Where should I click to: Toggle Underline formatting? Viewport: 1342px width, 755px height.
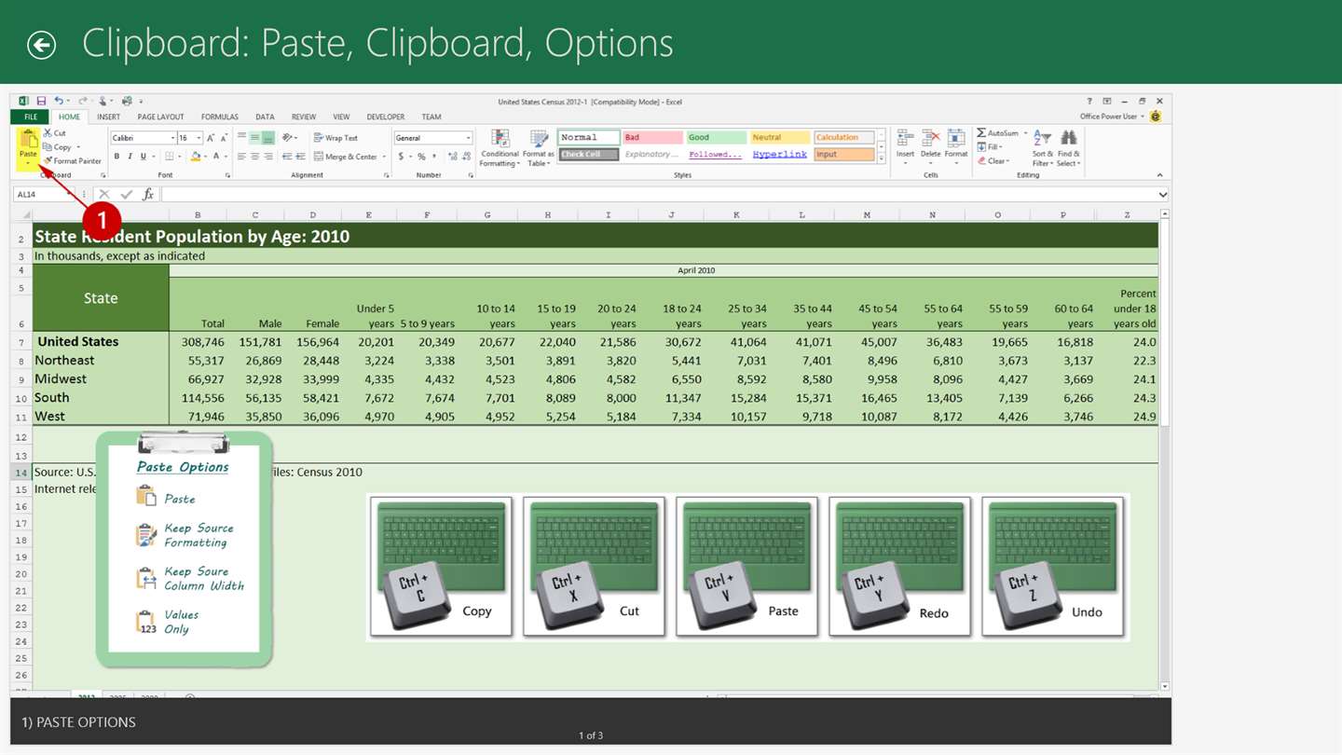(x=143, y=157)
